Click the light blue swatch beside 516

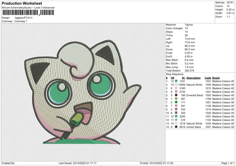(176, 120)
